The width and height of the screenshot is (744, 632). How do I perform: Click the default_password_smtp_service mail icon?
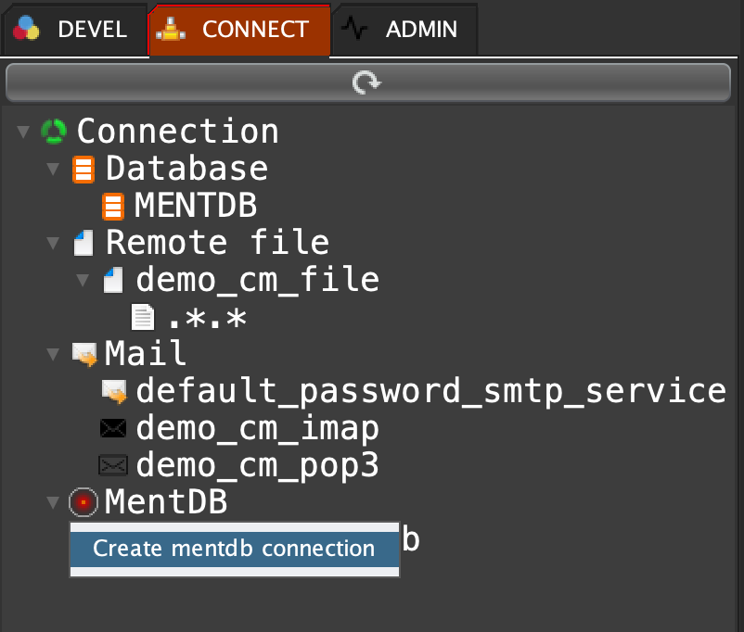pos(113,392)
